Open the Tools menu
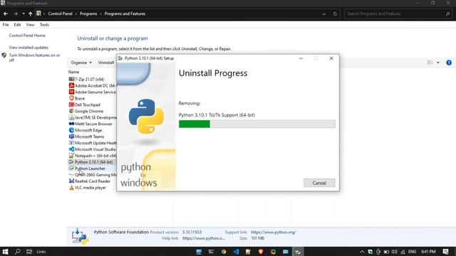The width and height of the screenshot is (456, 256). coord(44,25)
